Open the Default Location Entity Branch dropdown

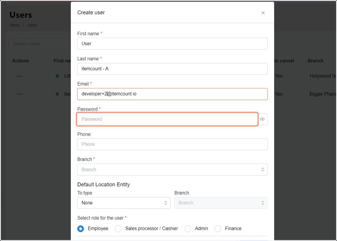click(x=221, y=203)
